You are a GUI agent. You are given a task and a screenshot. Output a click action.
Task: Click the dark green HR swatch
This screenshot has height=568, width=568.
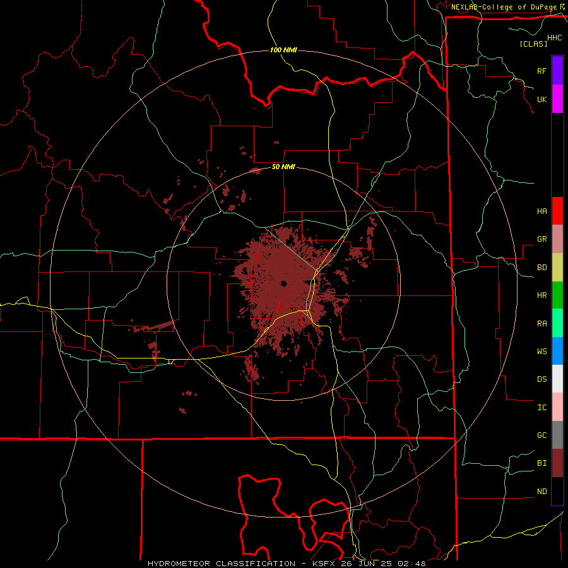(557, 295)
